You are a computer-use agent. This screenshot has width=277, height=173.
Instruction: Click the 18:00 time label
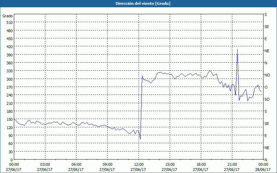[201, 165]
